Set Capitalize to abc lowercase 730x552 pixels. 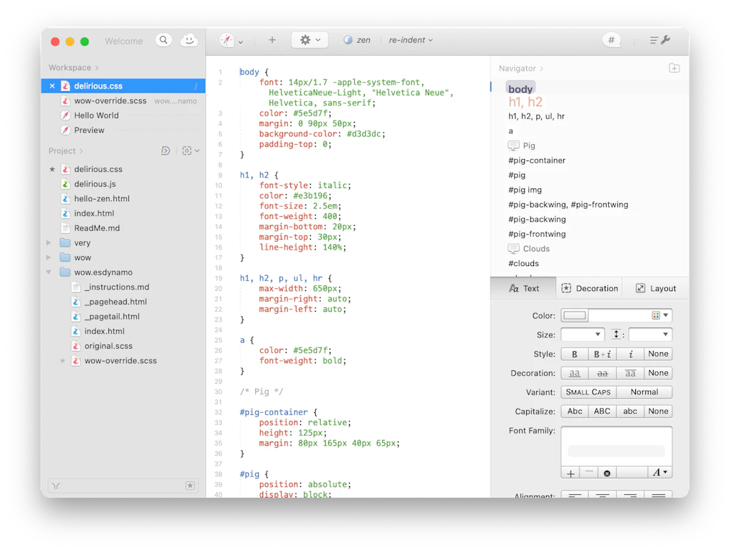coord(630,412)
